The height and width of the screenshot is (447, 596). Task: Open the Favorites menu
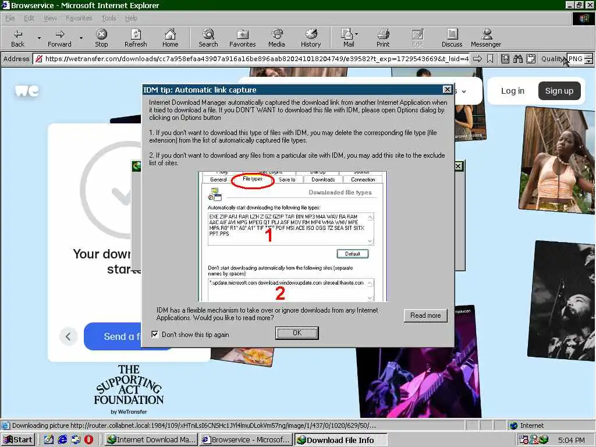pyautogui.click(x=79, y=18)
